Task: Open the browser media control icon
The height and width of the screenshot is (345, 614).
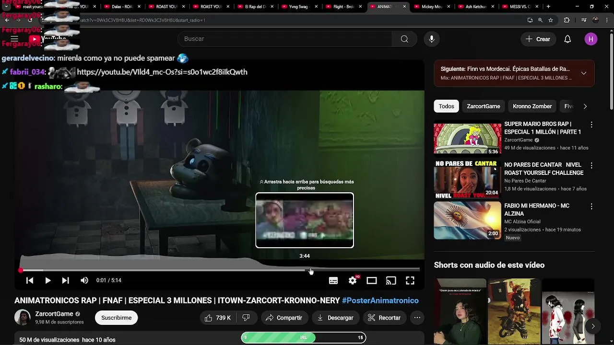Action: coord(583,20)
